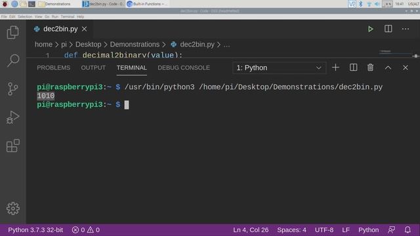Open the Help menu
The width and height of the screenshot is (420, 236).
80,16
